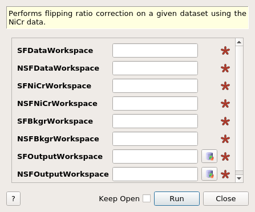Image resolution: width=255 pixels, height=212 pixels.
Task: Click the NSFNiCrWorkspace label
Action: (x=57, y=104)
